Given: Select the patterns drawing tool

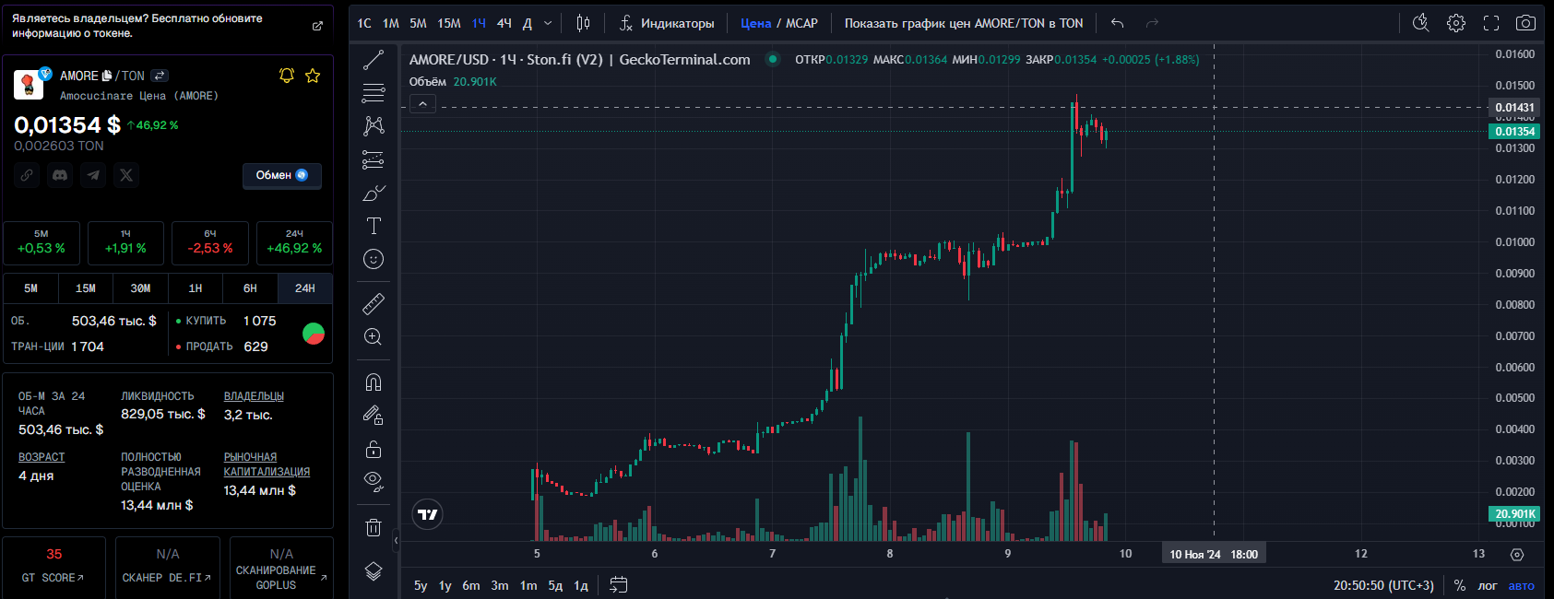Looking at the screenshot, I should tap(374, 126).
